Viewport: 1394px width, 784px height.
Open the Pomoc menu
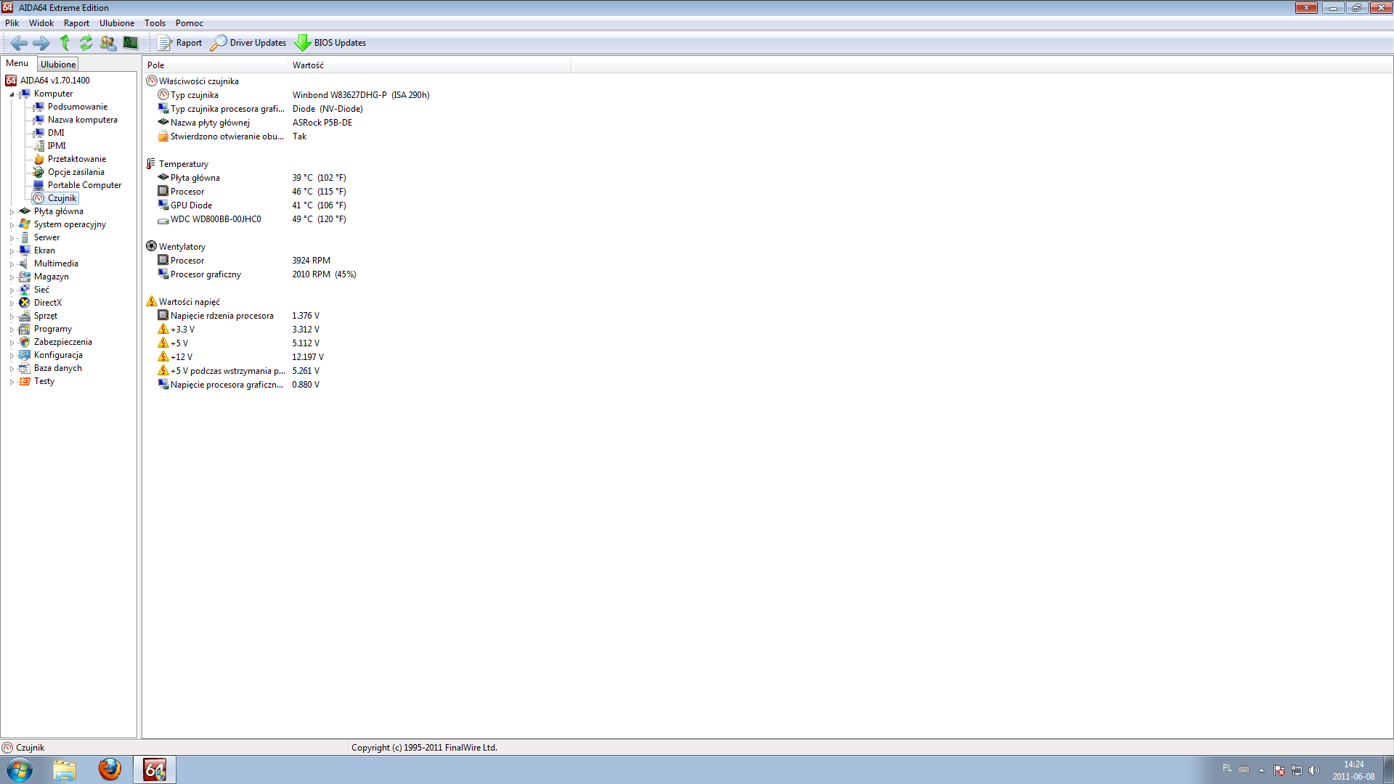[x=189, y=23]
